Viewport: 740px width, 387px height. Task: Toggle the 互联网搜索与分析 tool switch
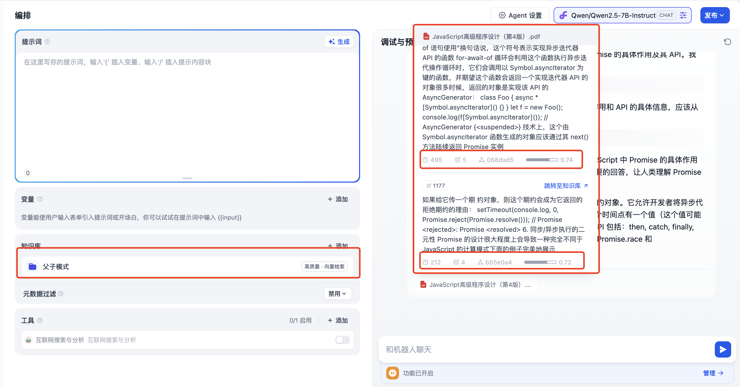[342, 340]
